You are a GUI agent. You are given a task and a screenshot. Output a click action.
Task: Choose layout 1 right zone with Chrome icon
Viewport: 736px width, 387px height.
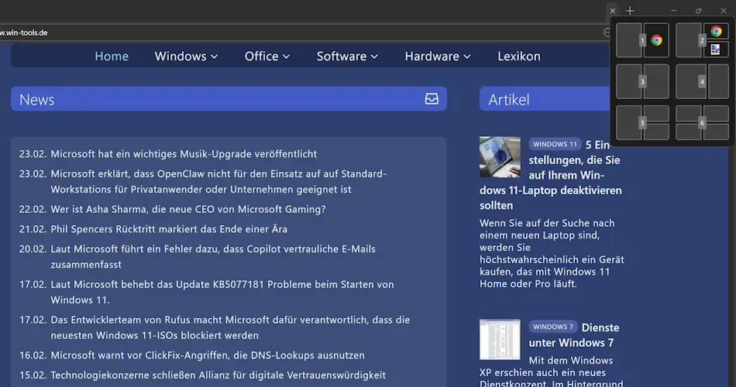click(656, 40)
